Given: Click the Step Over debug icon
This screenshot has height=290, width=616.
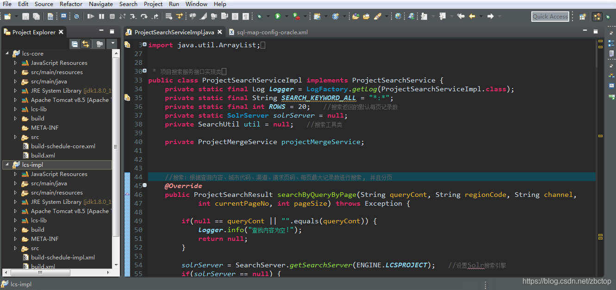Looking at the screenshot, I should click(x=144, y=16).
